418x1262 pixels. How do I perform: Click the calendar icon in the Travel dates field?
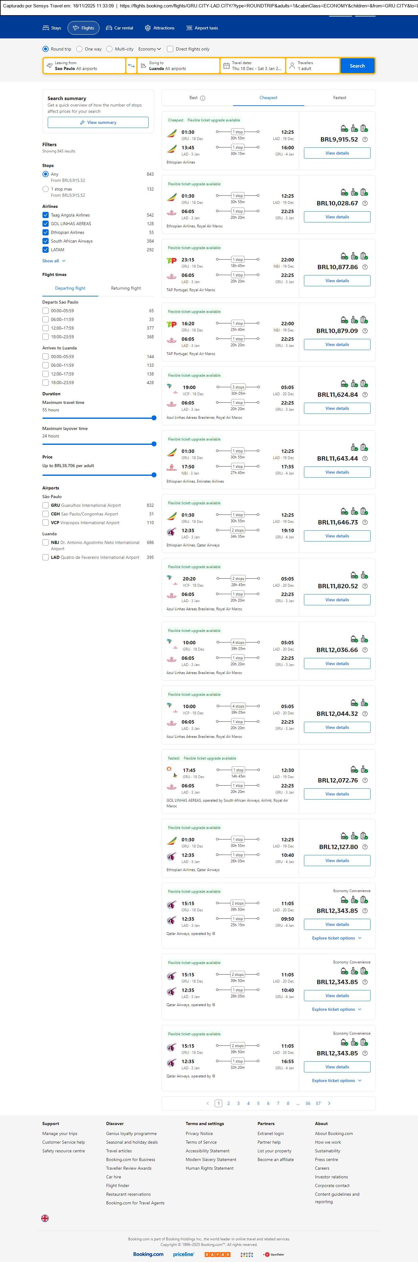(226, 66)
